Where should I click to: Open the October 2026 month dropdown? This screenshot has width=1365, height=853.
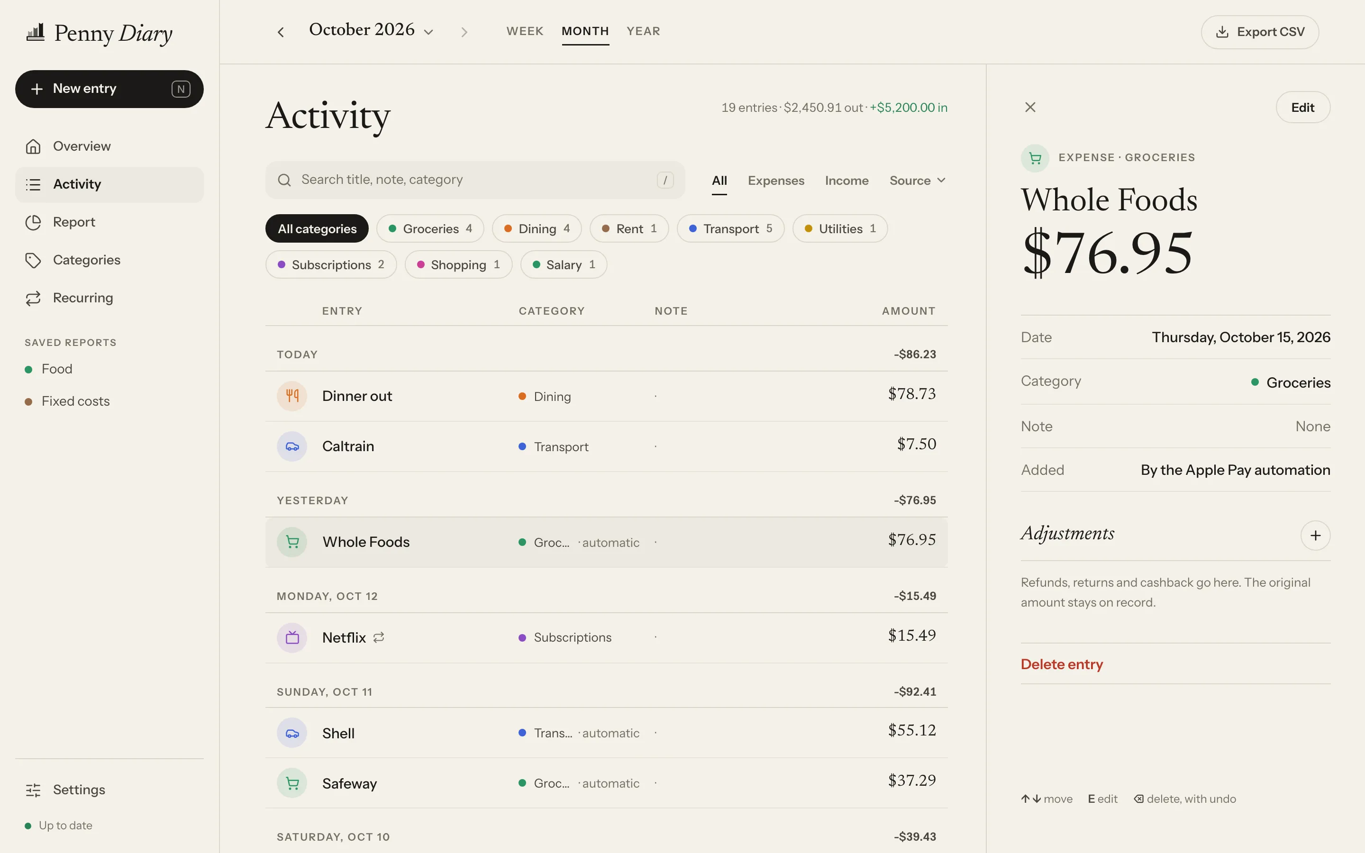click(371, 30)
